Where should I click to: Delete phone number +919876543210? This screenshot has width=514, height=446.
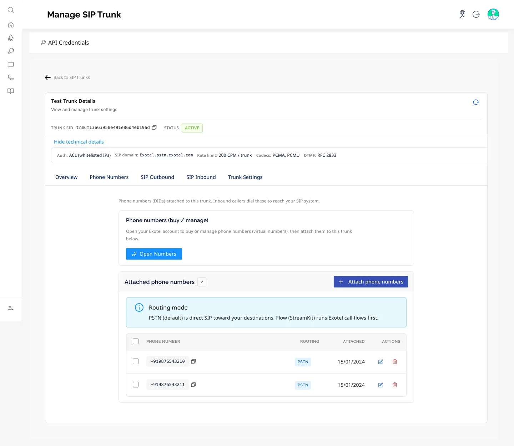(395, 362)
